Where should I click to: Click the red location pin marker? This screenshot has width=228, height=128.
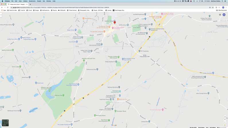[115, 23]
